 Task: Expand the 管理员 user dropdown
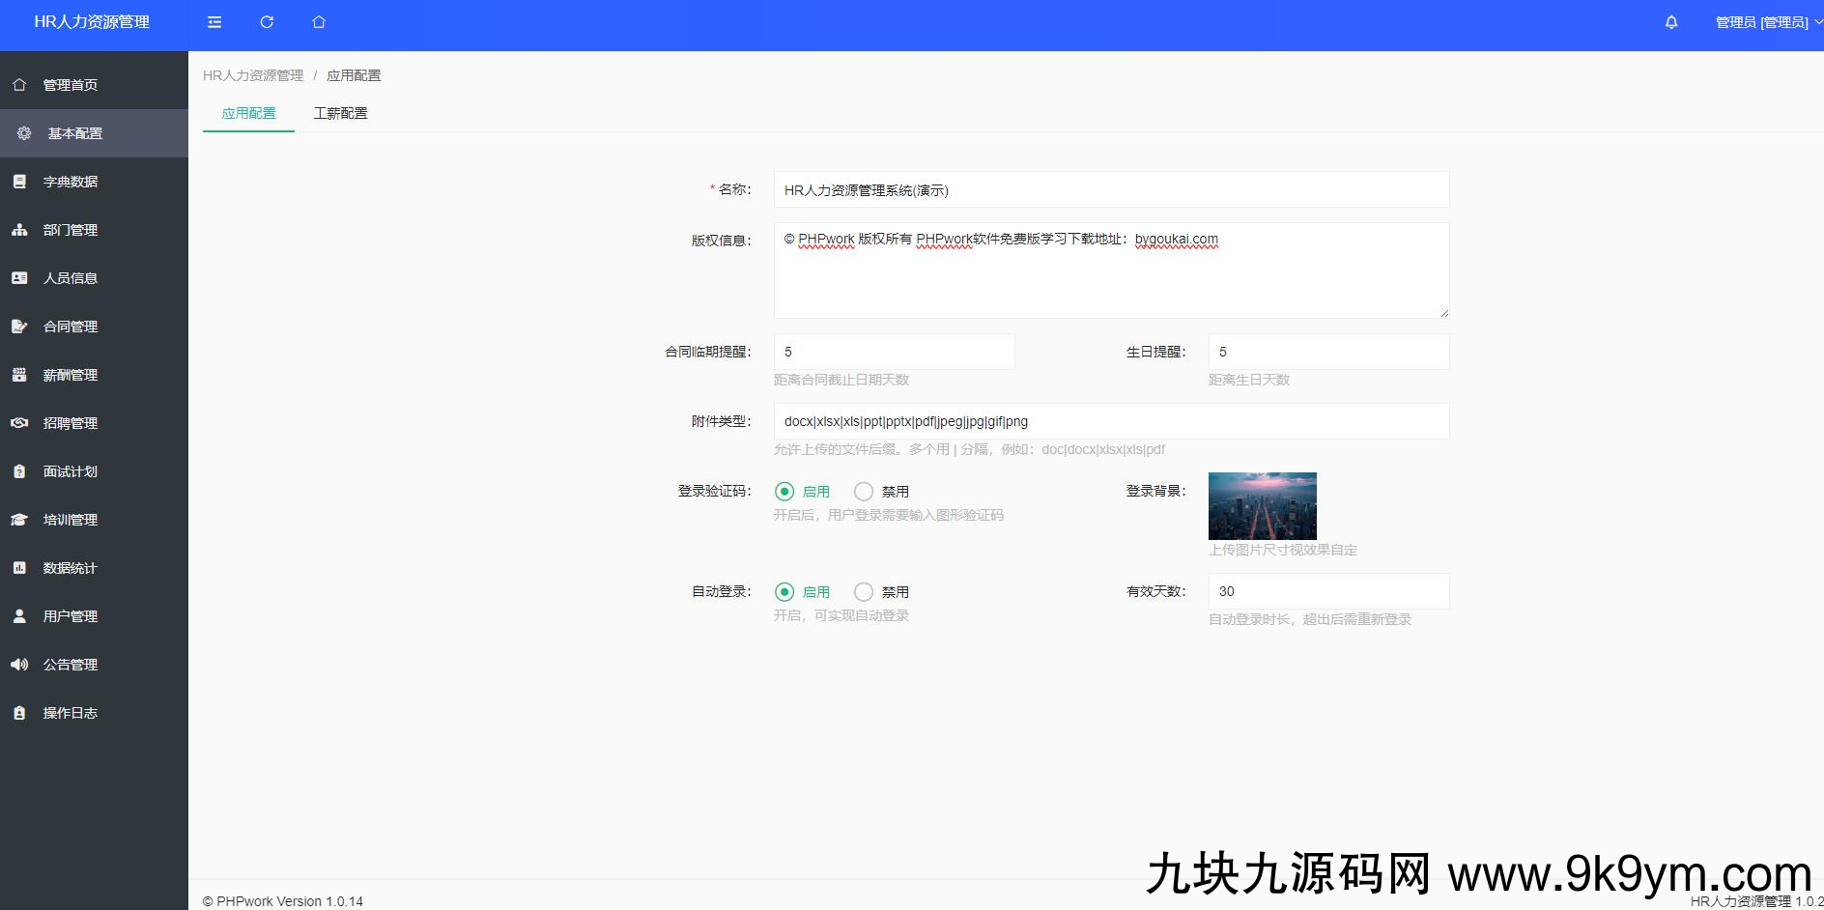pyautogui.click(x=1767, y=22)
